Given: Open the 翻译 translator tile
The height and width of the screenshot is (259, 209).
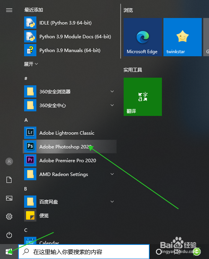Looking at the screenshot, I should point(143,97).
